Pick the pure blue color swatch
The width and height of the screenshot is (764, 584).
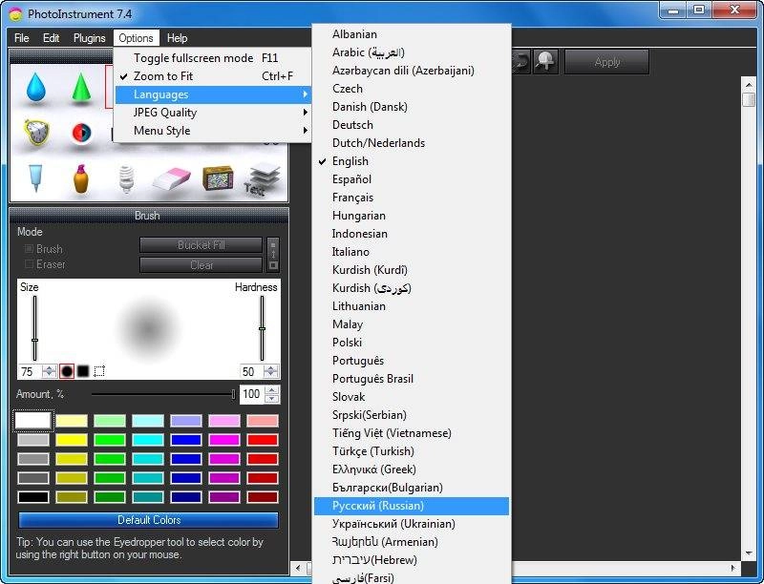tap(186, 440)
